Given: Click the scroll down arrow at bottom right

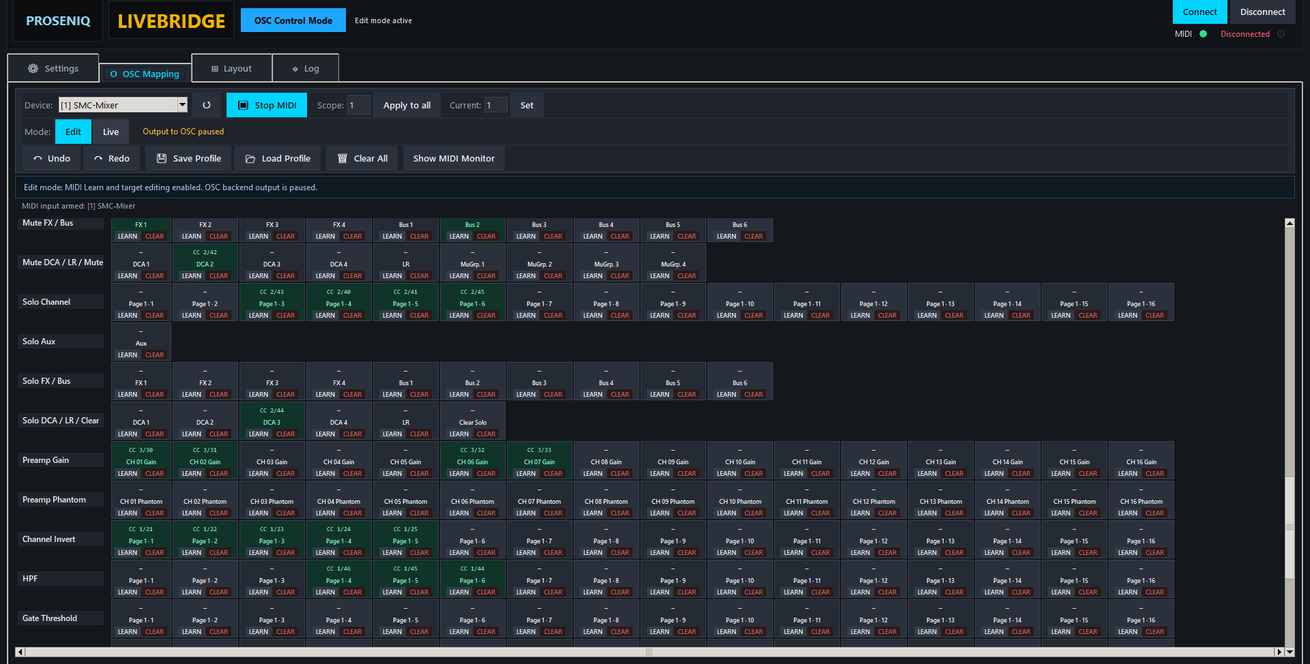Looking at the screenshot, I should (x=1290, y=652).
